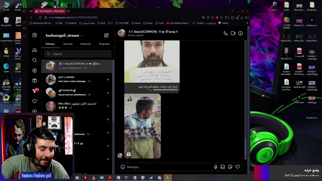Open This PC desktop icon
Viewport: 322px width, 181px height.
6,7
